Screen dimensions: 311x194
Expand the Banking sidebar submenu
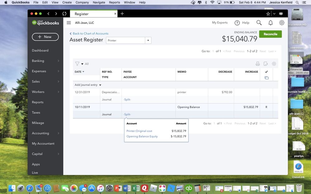pyautogui.click(x=58, y=61)
